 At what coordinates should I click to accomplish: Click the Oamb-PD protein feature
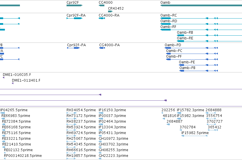pos(191,48)
